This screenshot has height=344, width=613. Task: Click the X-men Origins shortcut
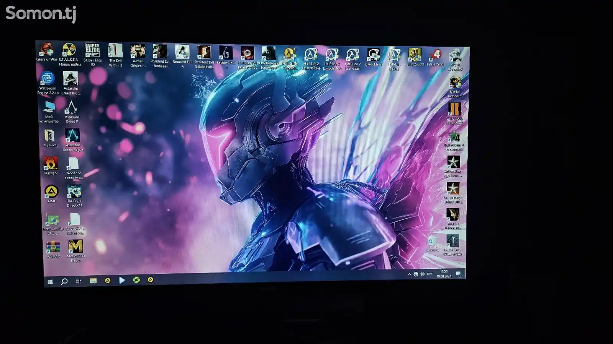coord(138,56)
